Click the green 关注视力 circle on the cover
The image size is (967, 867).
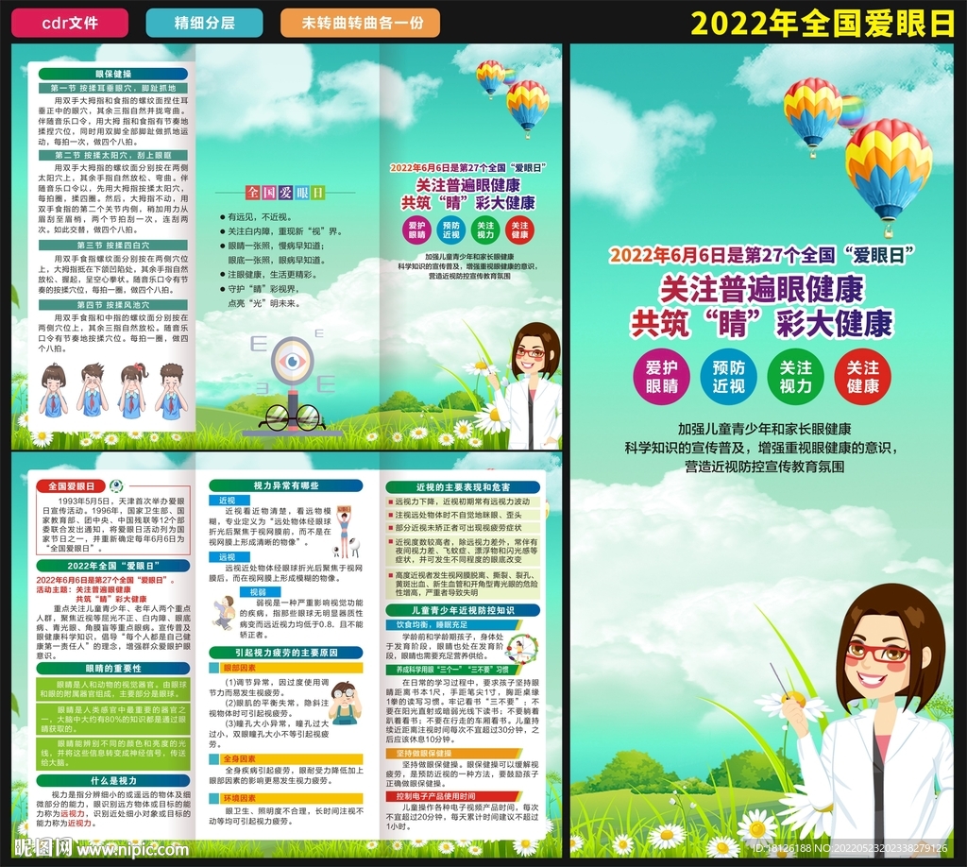coord(796,375)
